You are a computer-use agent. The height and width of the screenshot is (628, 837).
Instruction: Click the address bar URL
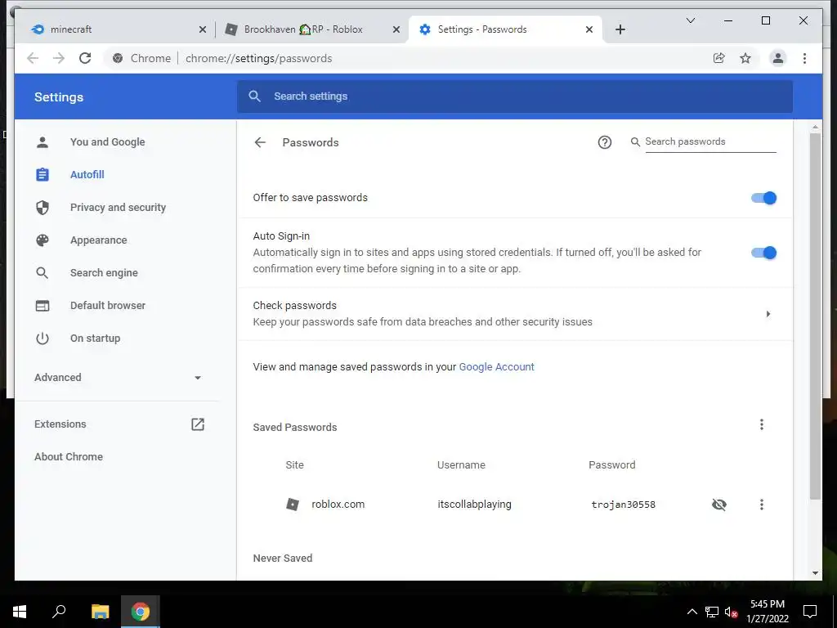click(x=258, y=58)
